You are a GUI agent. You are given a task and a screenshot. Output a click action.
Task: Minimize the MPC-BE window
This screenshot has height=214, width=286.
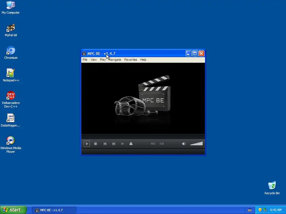click(x=189, y=53)
